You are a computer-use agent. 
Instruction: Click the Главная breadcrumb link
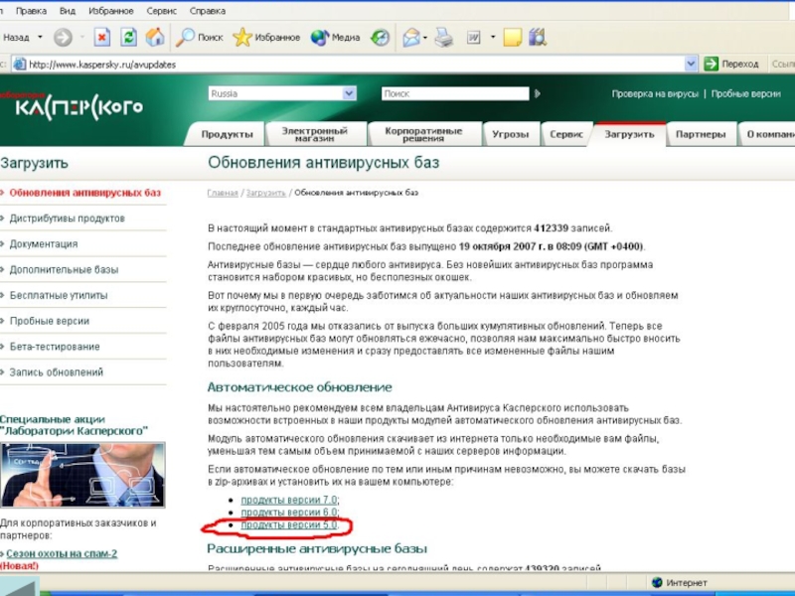pyautogui.click(x=223, y=193)
